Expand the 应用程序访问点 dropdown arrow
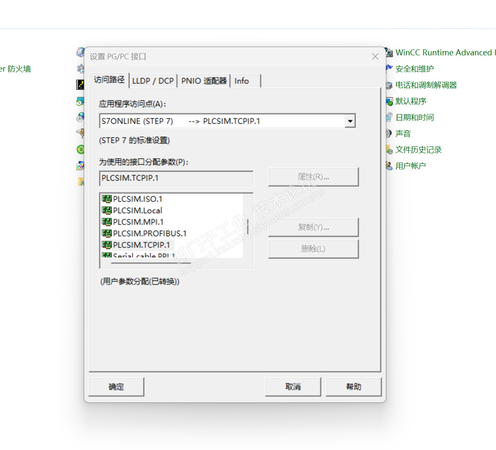Screen dimensions: 496x450 (x=350, y=121)
